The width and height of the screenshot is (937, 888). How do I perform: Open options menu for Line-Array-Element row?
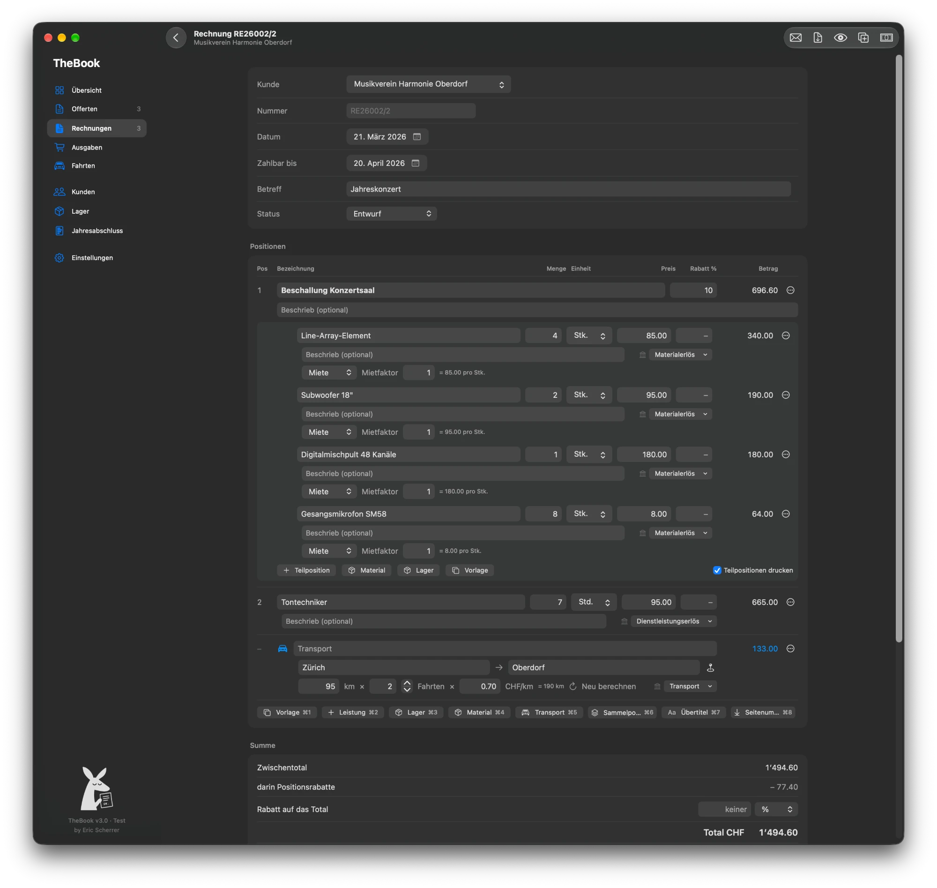pos(786,336)
